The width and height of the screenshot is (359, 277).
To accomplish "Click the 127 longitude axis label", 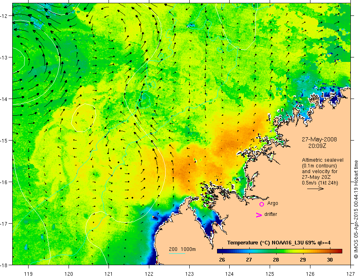I will (x=350, y=274).
